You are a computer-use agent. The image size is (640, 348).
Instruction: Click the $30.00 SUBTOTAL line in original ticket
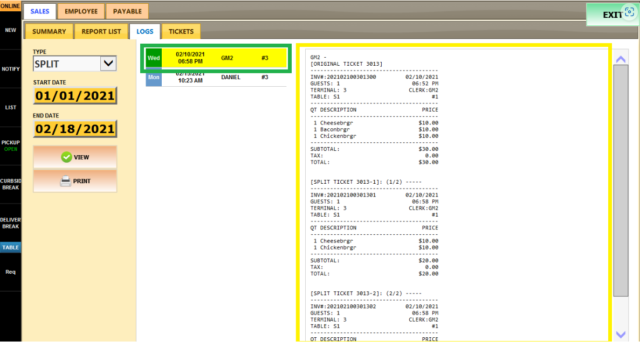[x=374, y=149]
